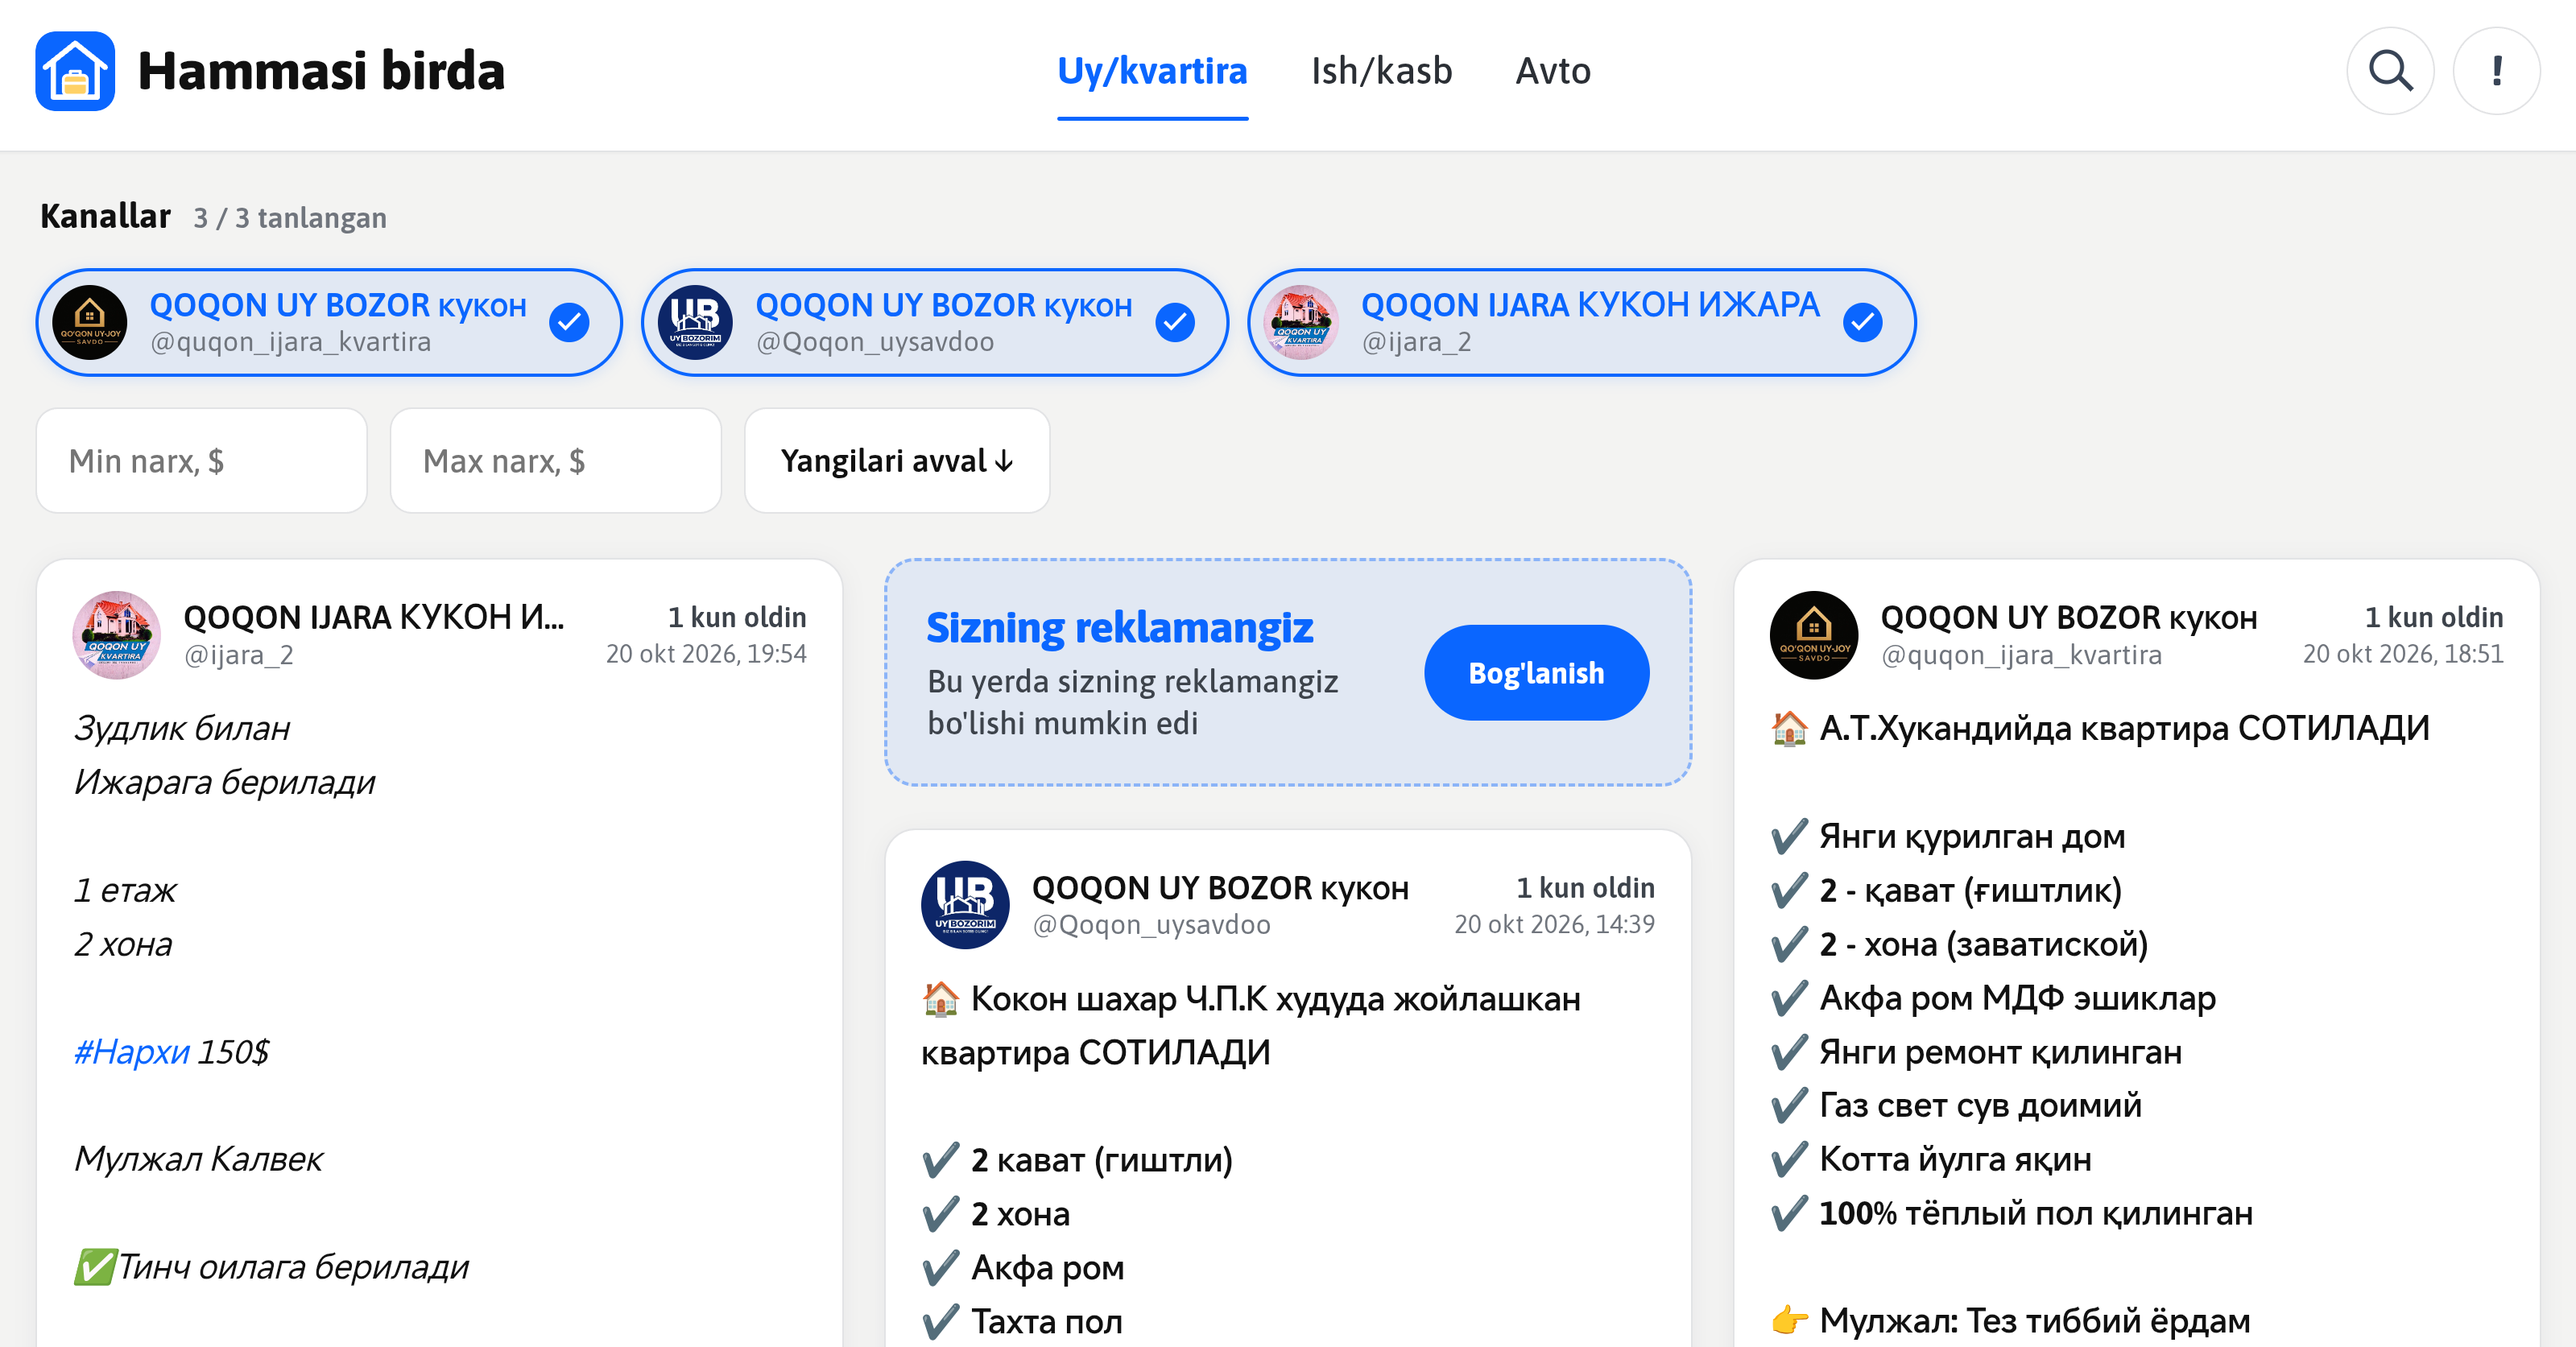Focus the Max narx price field
The height and width of the screenshot is (1347, 2576).
[x=556, y=461]
